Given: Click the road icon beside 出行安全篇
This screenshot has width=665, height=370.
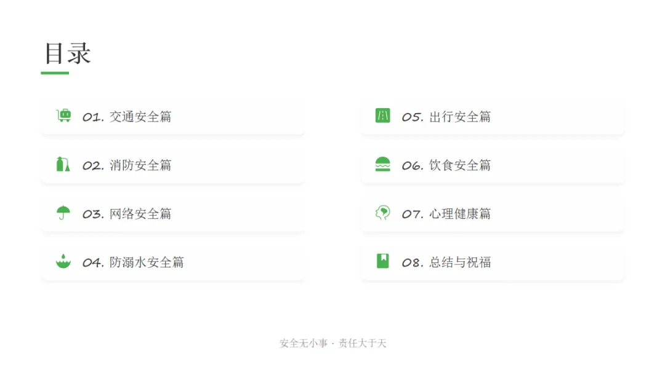Looking at the screenshot, I should pyautogui.click(x=382, y=116).
